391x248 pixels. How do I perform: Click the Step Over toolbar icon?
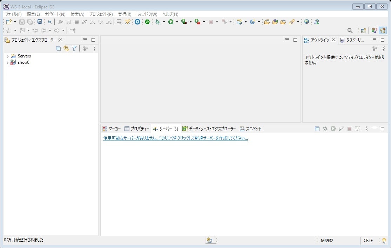pyautogui.click(x=101, y=22)
